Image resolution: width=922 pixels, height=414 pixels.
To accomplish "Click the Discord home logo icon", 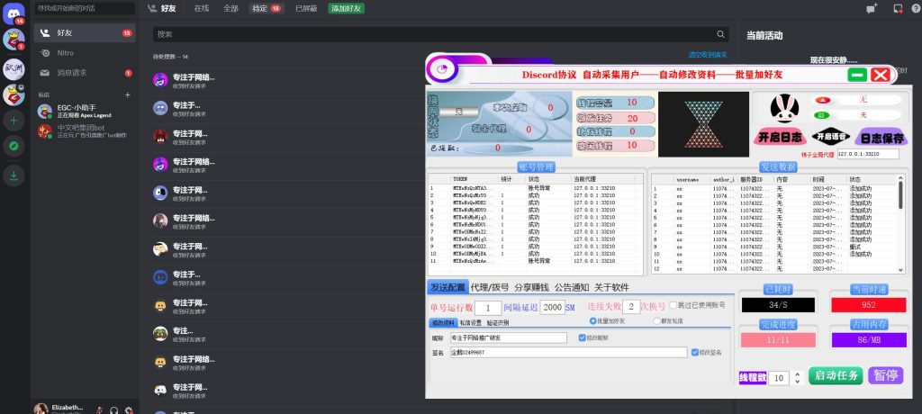I will (x=14, y=12).
